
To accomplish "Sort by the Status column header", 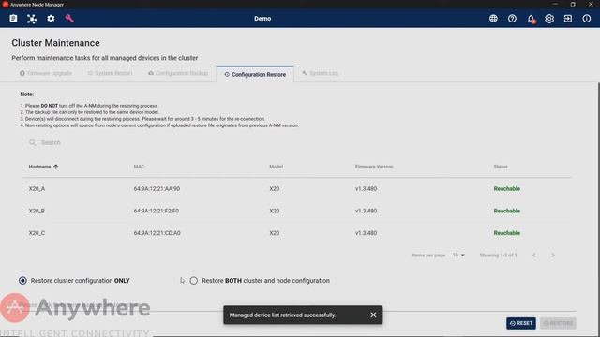I will [x=501, y=167].
